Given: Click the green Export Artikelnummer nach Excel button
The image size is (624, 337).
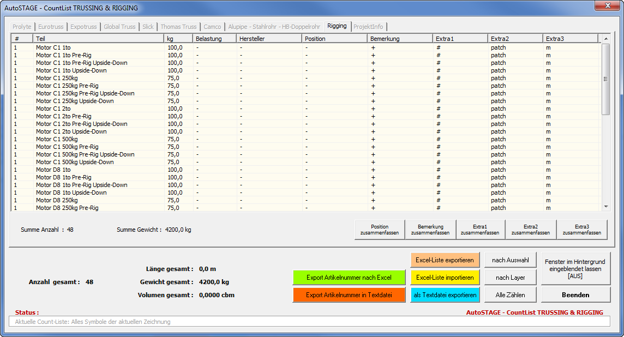Looking at the screenshot, I should click(x=349, y=278).
